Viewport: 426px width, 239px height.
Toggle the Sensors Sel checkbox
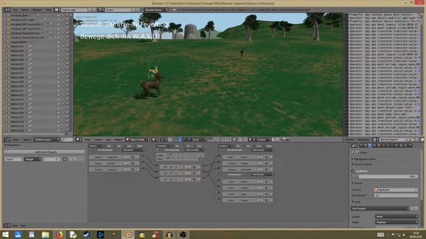pos(105,146)
